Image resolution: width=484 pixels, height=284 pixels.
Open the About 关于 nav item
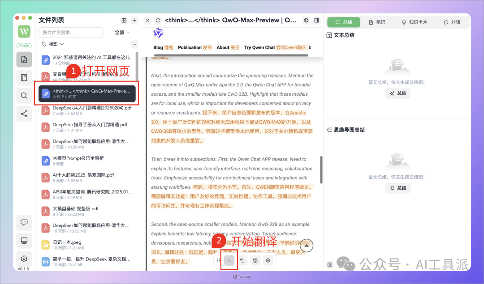(x=228, y=47)
